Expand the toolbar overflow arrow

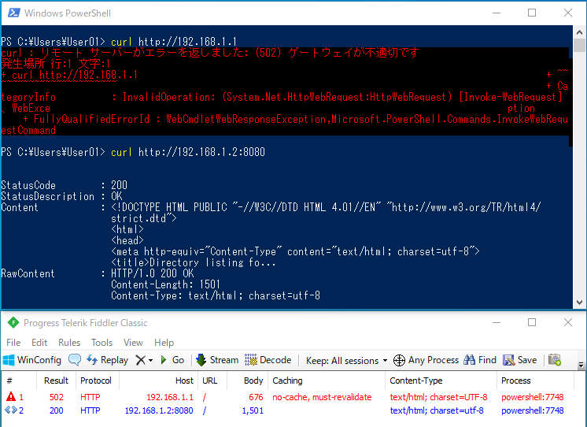click(581, 366)
